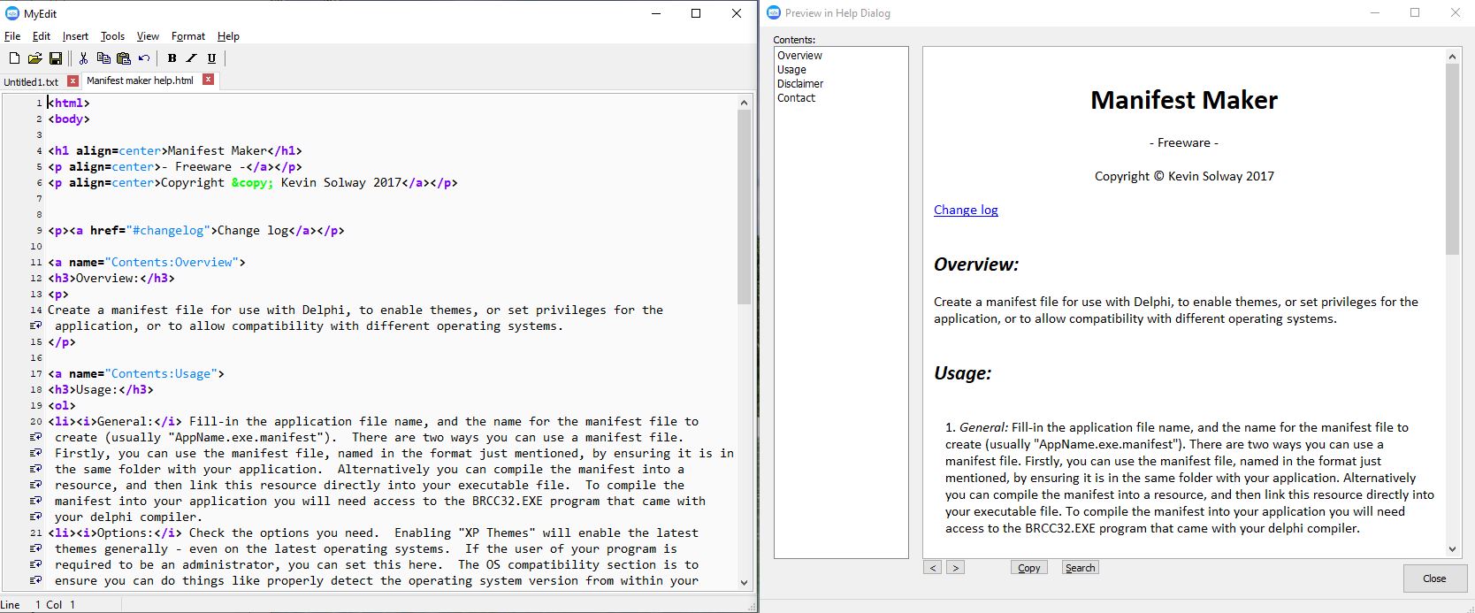Close the Untitled1.txt tab with red X

coord(73,80)
